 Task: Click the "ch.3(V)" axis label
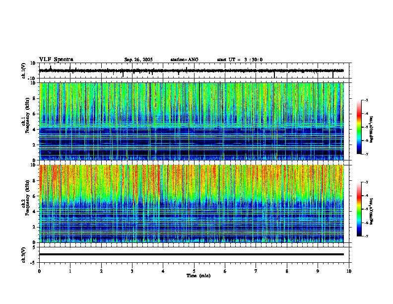tap(24, 255)
